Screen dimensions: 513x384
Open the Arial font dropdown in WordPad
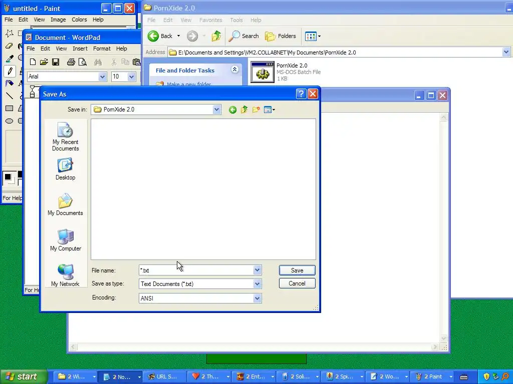click(x=102, y=76)
